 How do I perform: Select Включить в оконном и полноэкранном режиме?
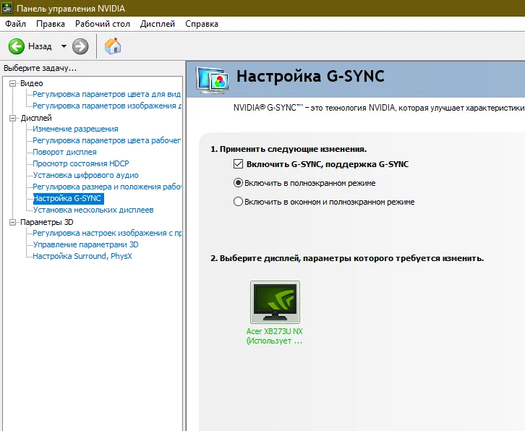point(238,202)
